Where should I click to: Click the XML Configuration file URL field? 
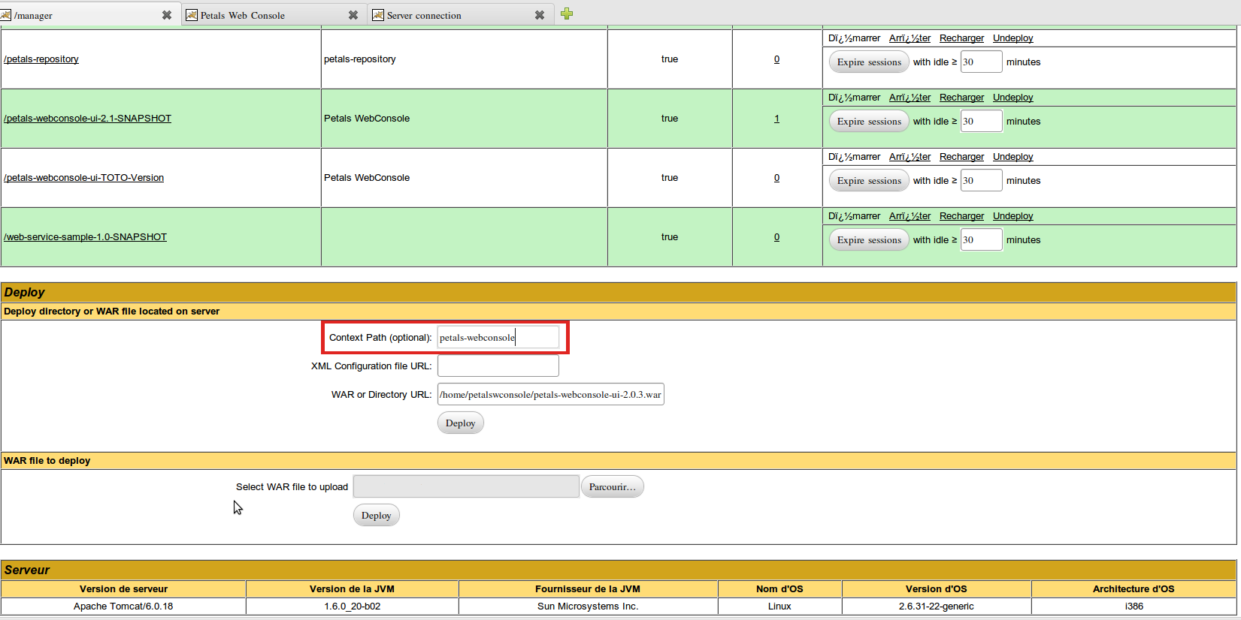(498, 366)
